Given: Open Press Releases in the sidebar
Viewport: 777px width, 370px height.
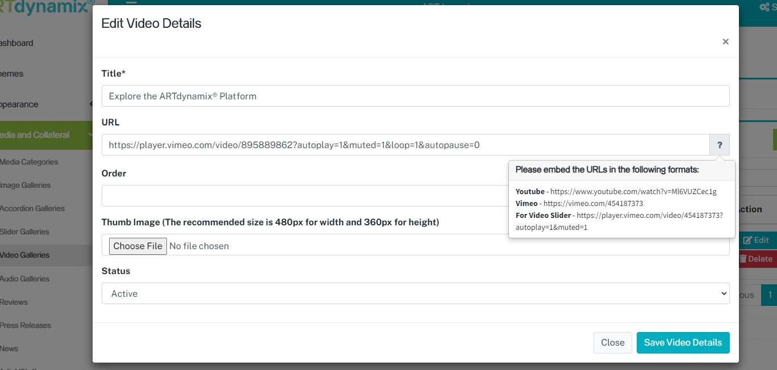Looking at the screenshot, I should (x=26, y=325).
